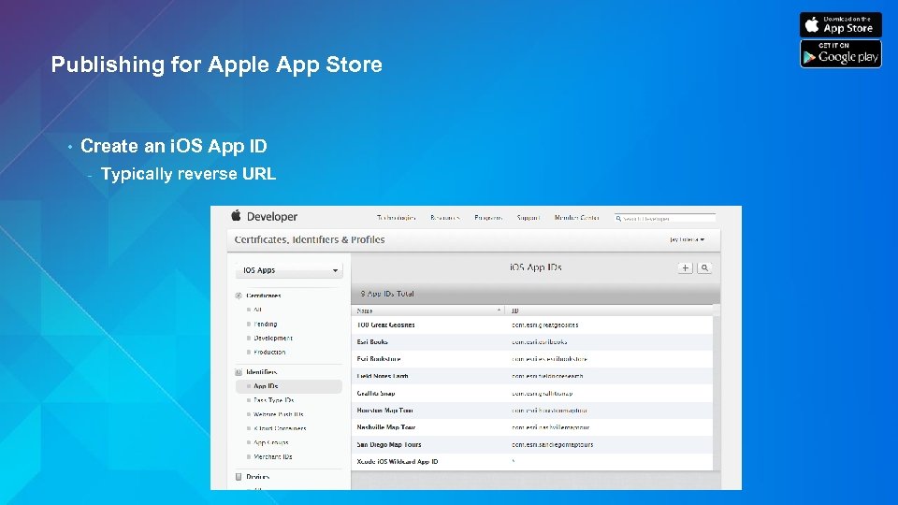Click the Certificates section gear icon
898x505 pixels.
(239, 296)
